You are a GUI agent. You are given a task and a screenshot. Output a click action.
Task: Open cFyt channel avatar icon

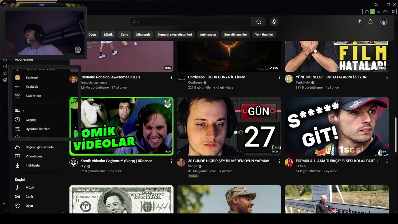tap(73, 162)
